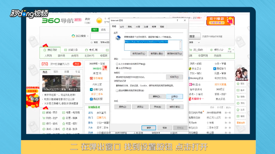The image size is (275, 154).
Task: Switch to the 高级 tab in Internet Options
Action: click(x=162, y=27)
